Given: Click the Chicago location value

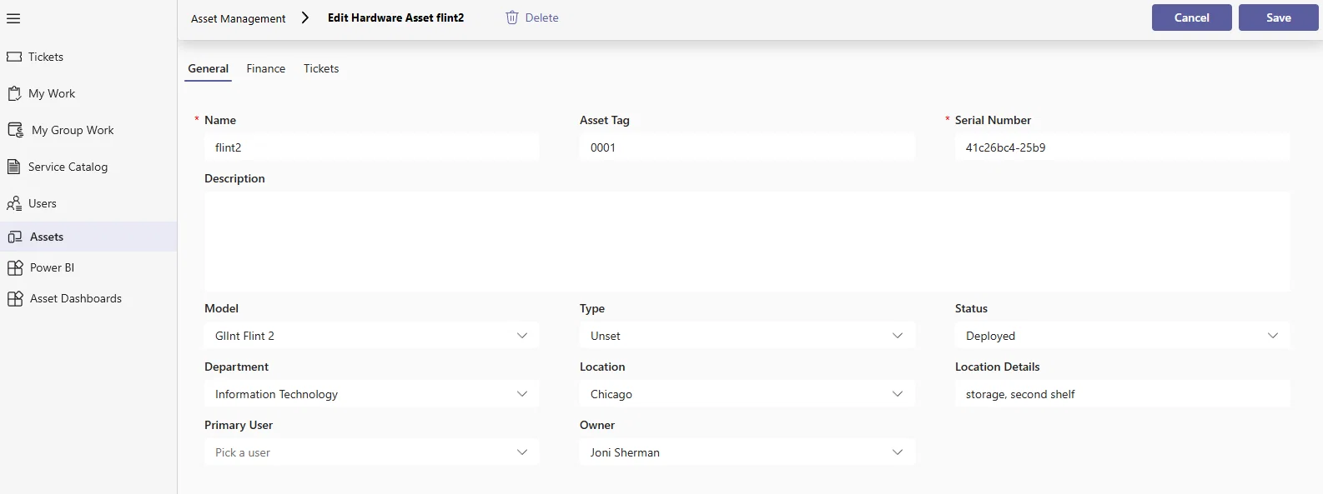Looking at the screenshot, I should point(611,394).
